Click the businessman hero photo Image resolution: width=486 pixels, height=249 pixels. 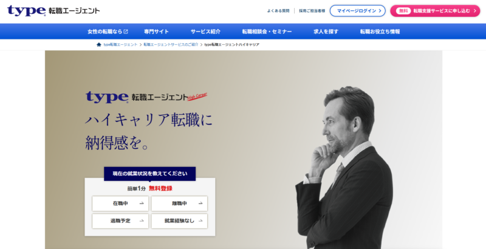(344, 167)
